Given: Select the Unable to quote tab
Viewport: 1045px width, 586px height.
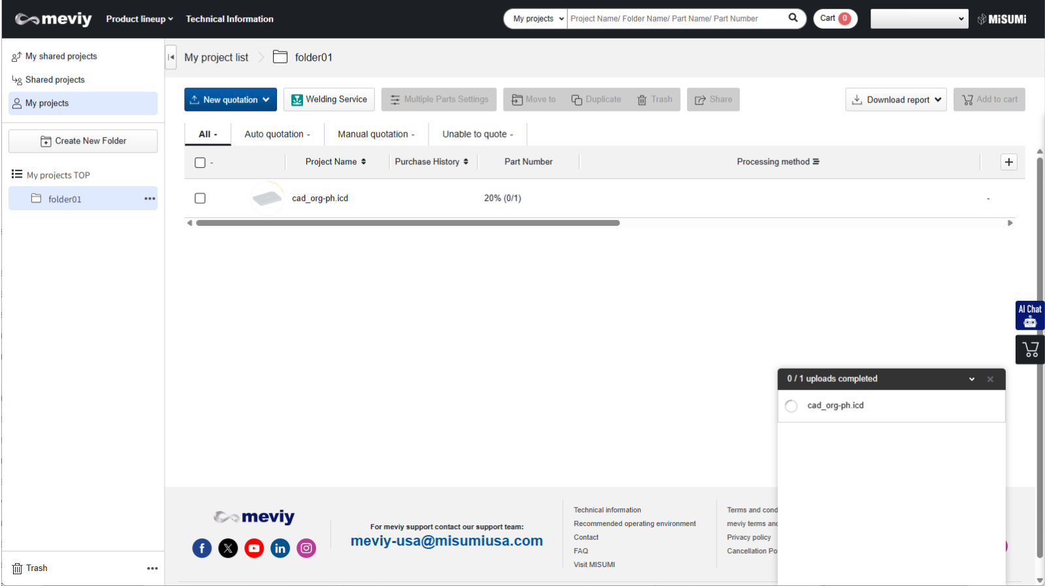Looking at the screenshot, I should tap(477, 134).
